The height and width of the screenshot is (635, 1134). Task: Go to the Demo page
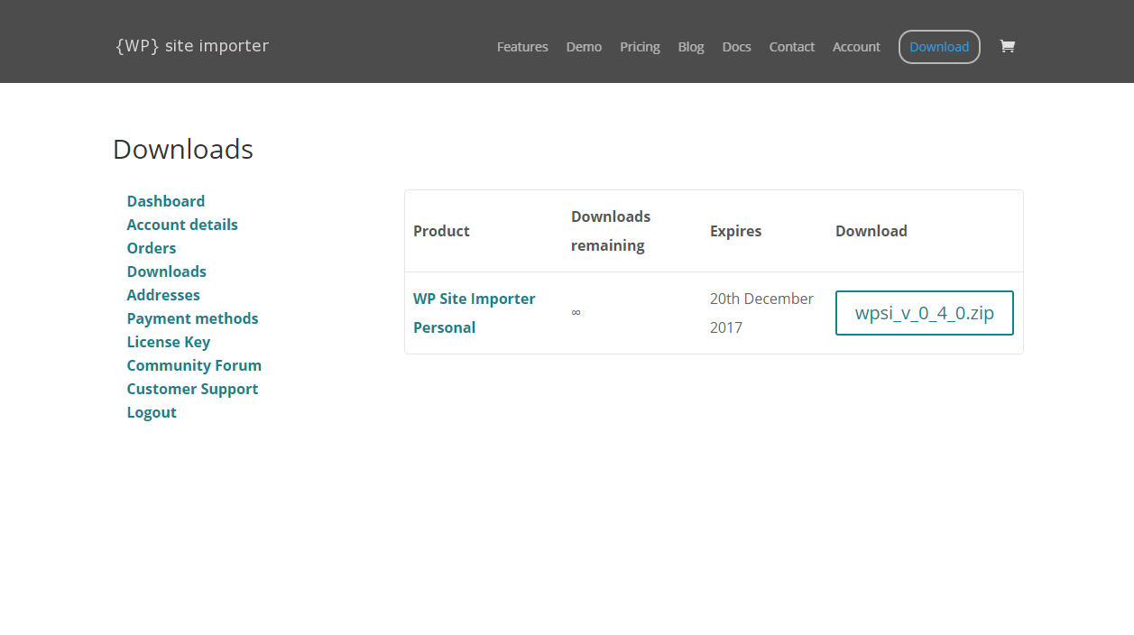click(x=584, y=47)
